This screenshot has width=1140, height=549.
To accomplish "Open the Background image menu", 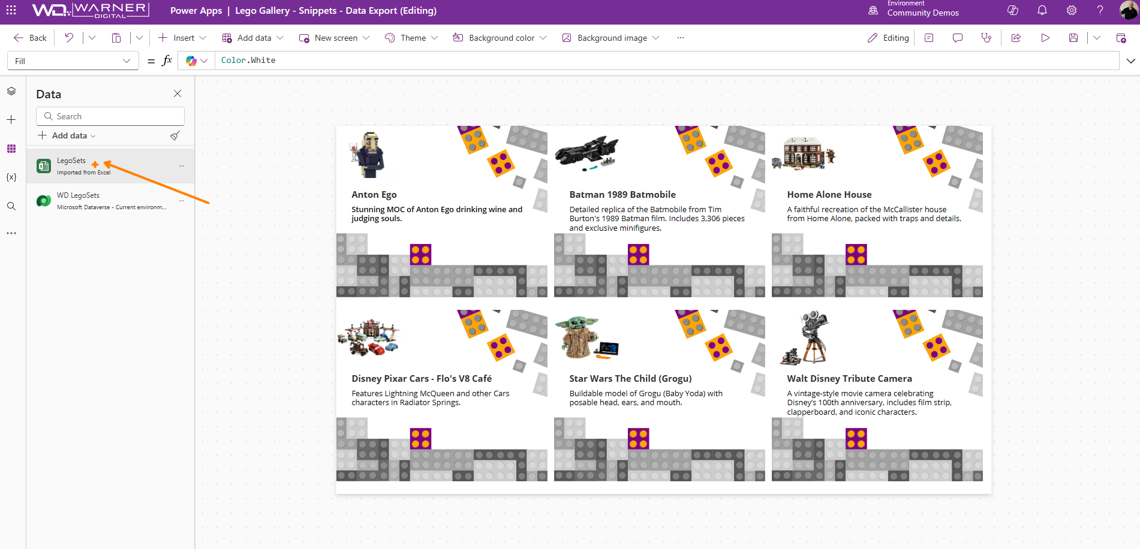I will (610, 38).
